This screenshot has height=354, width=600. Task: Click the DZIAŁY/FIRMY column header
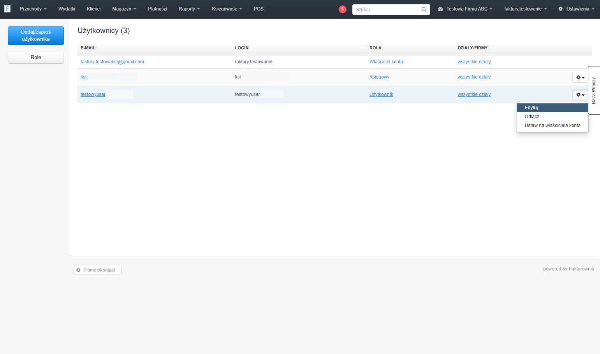[472, 48]
